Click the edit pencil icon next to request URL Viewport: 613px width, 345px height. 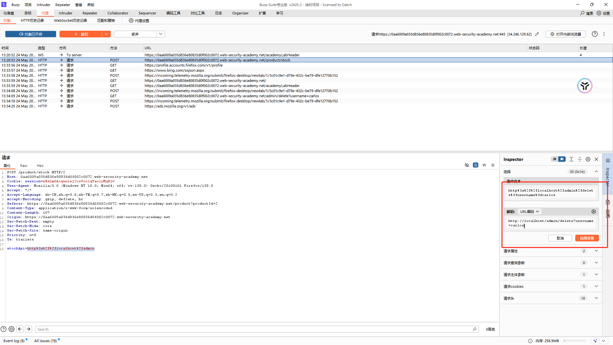coord(537,34)
